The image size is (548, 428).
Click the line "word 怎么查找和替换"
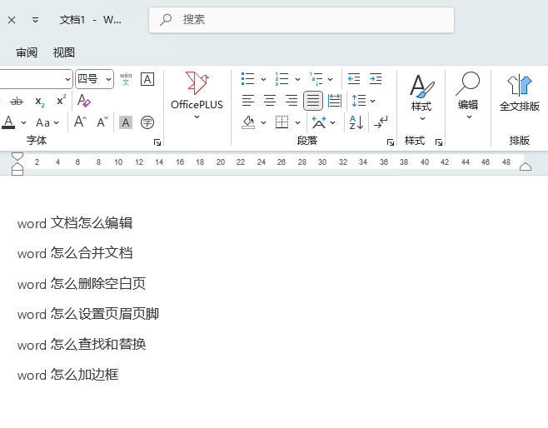[82, 344]
